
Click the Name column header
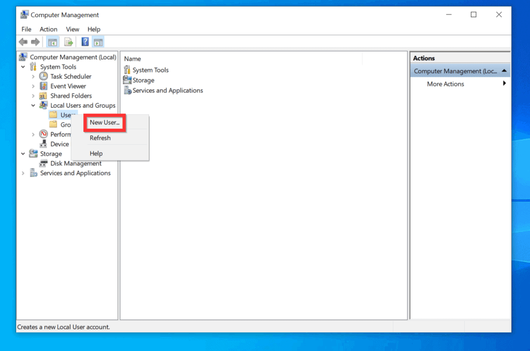point(132,59)
